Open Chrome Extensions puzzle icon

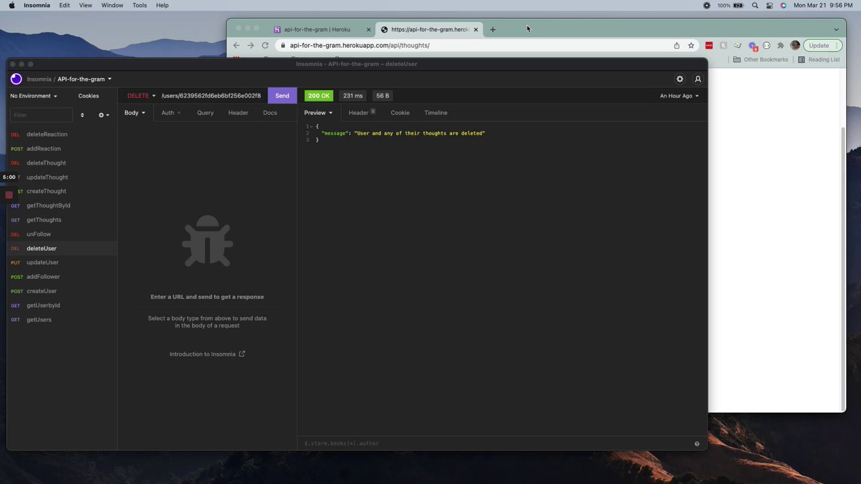pos(780,45)
